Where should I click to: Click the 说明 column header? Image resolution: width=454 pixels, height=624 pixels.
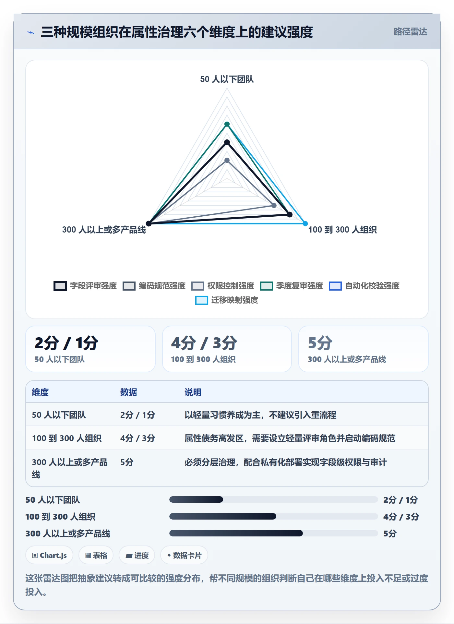(193, 392)
